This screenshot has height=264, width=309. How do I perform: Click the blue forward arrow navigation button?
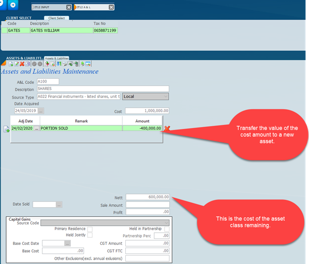pos(13,5)
